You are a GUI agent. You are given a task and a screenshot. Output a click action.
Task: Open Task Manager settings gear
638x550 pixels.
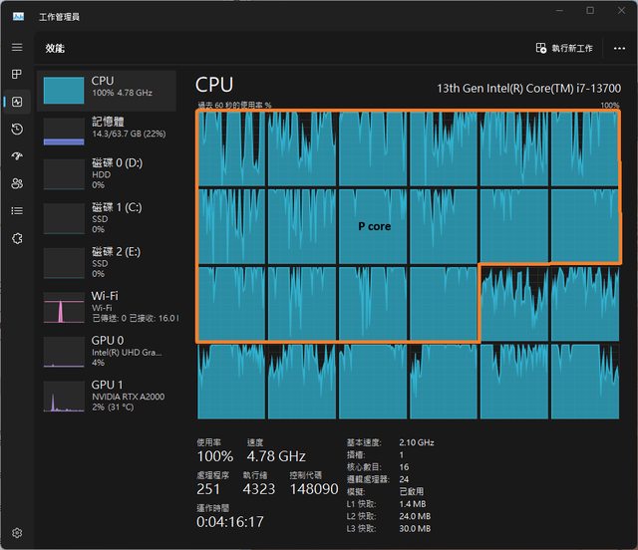(17, 533)
